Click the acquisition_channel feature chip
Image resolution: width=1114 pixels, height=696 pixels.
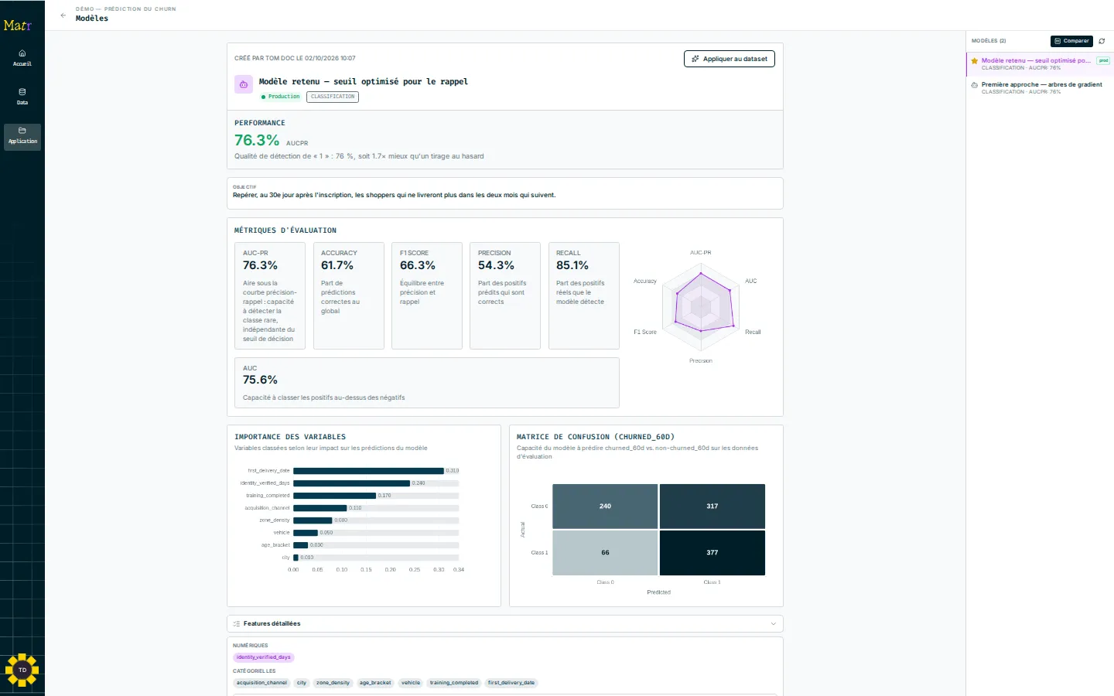[261, 683]
